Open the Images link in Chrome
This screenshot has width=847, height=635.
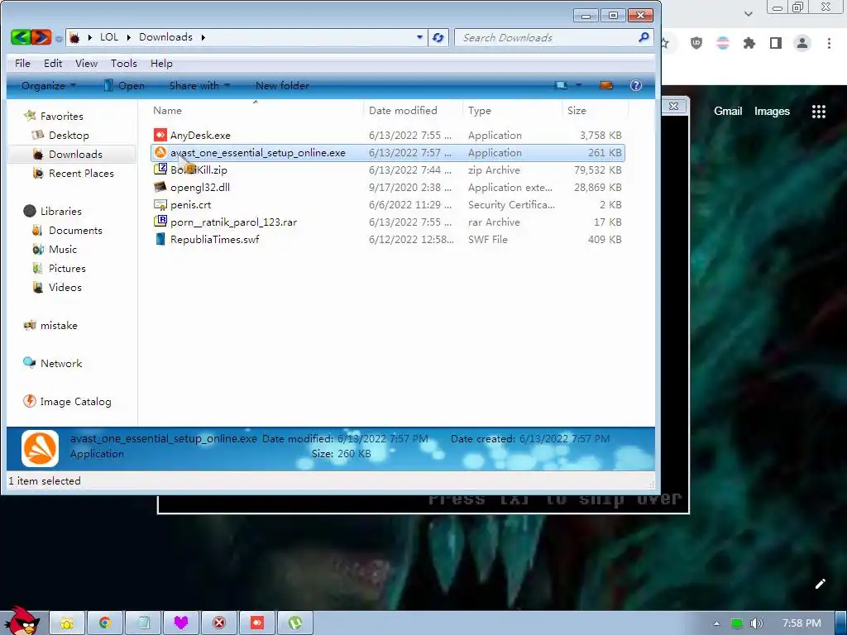pos(772,112)
